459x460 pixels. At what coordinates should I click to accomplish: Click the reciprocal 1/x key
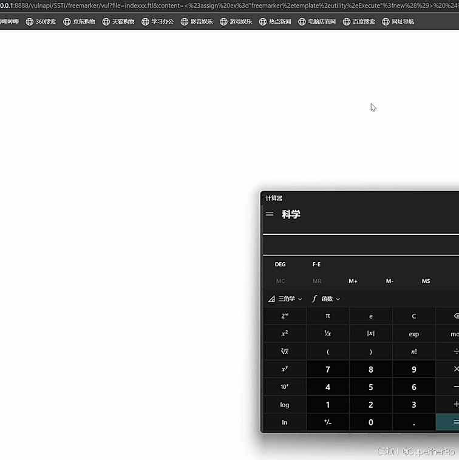tap(328, 334)
